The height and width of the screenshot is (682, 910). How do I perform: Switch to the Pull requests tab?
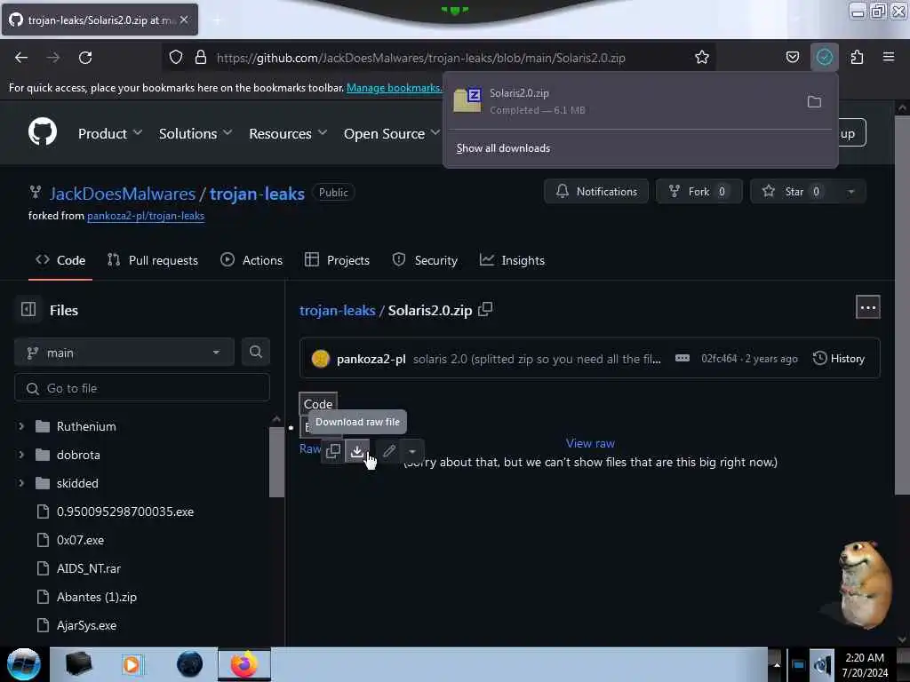153,260
